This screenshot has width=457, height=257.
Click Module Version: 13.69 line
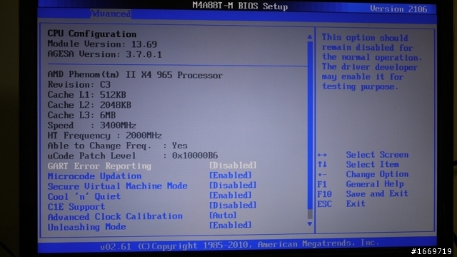pos(102,44)
